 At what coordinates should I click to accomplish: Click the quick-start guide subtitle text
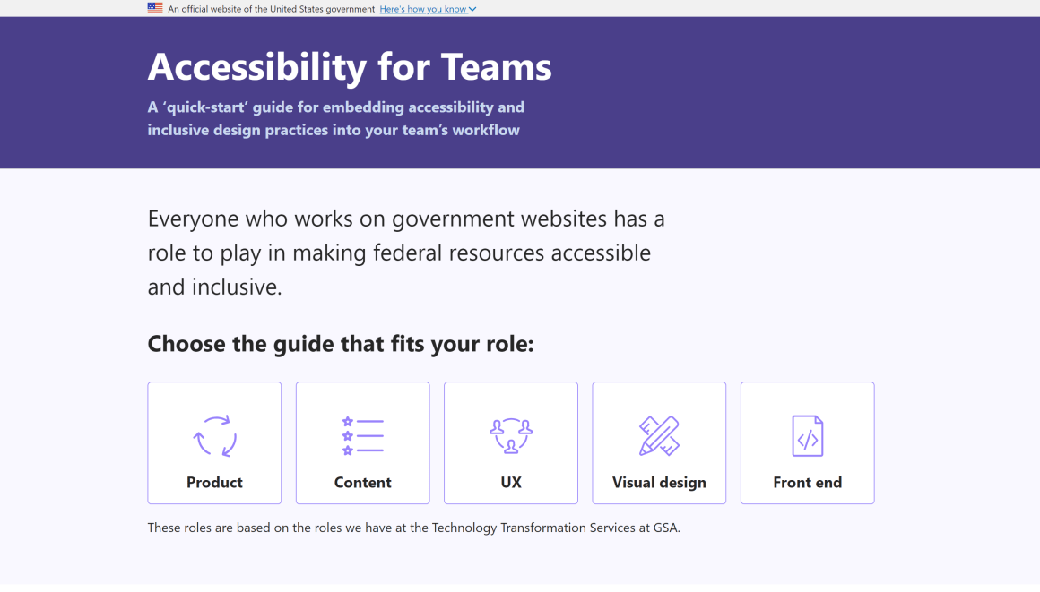click(x=335, y=118)
